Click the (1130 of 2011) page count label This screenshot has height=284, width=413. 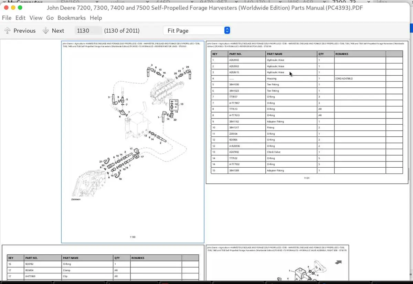122,31
